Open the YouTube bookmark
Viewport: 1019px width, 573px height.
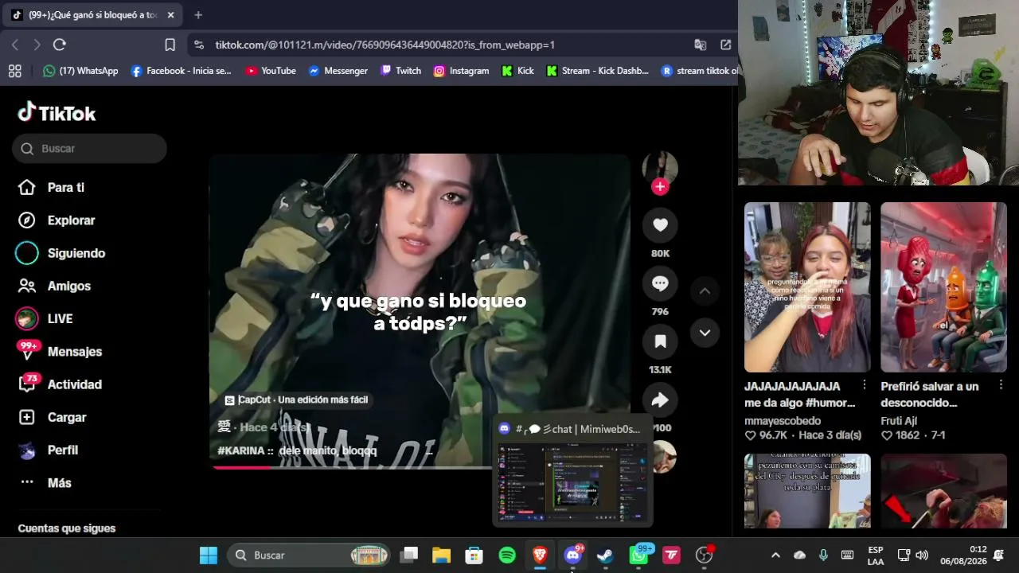pyautogui.click(x=271, y=71)
